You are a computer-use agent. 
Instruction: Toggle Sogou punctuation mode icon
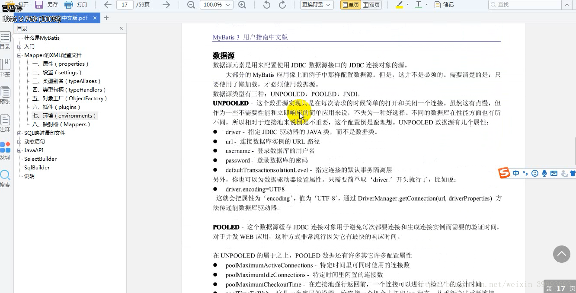525,173
